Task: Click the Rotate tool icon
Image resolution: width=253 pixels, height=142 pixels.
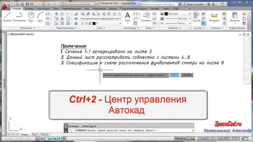Action: [x=62, y=14]
